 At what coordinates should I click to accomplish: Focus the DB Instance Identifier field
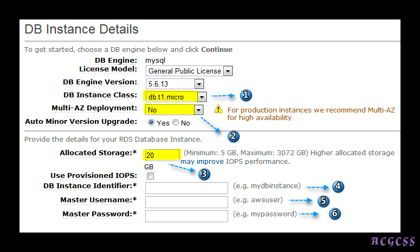tap(186, 188)
